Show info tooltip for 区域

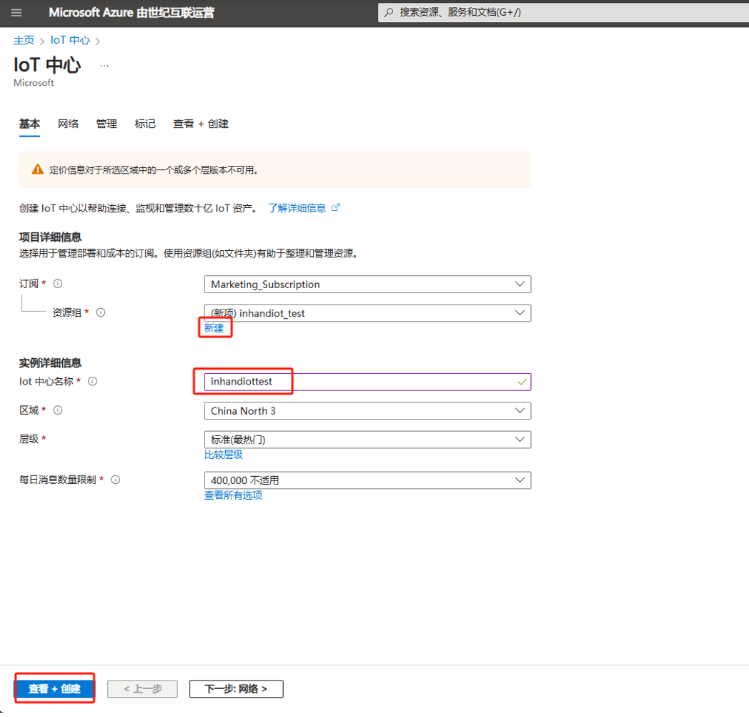[58, 410]
